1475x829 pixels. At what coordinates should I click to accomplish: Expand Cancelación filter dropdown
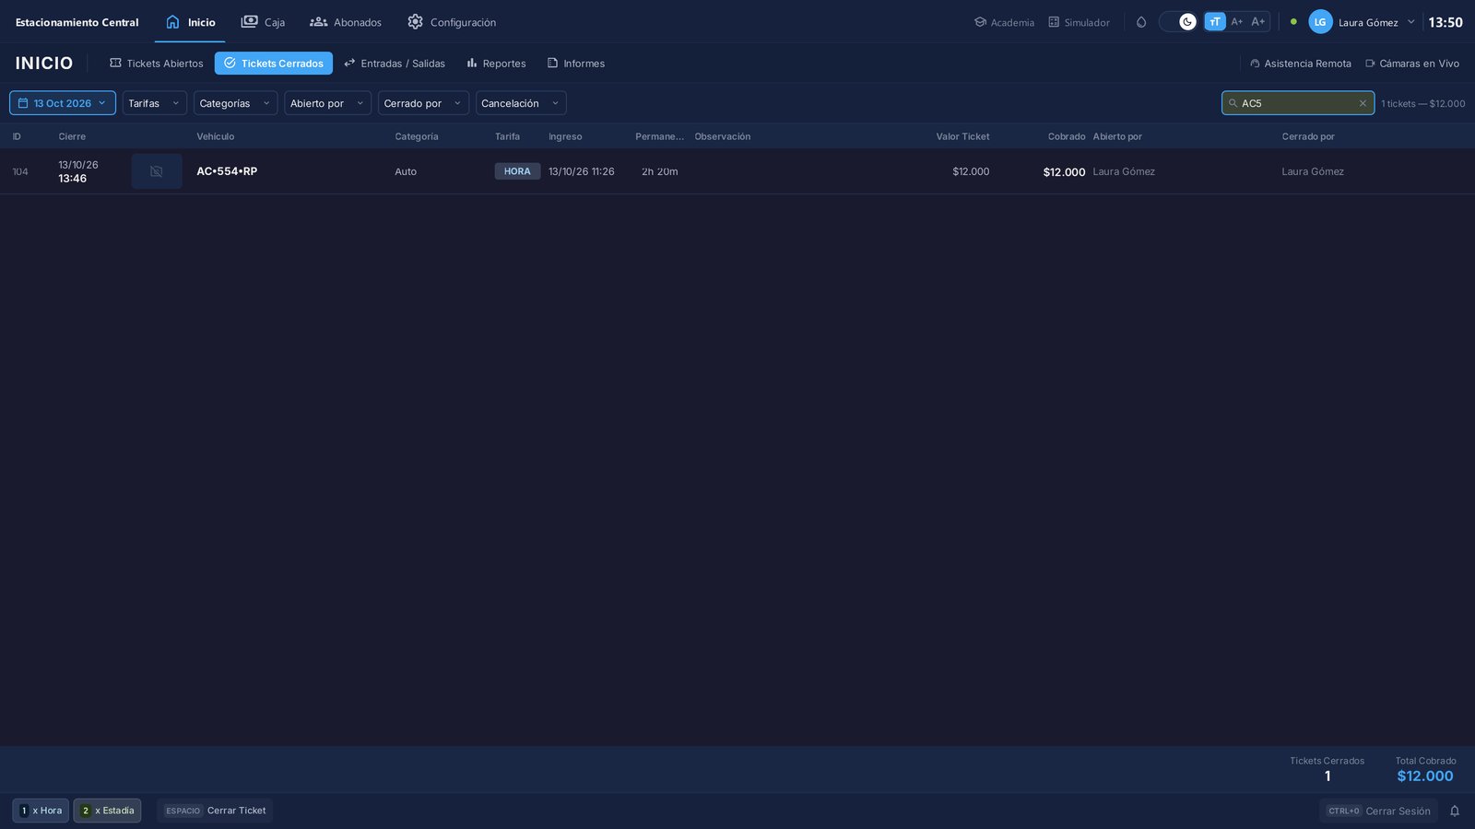[x=521, y=103]
